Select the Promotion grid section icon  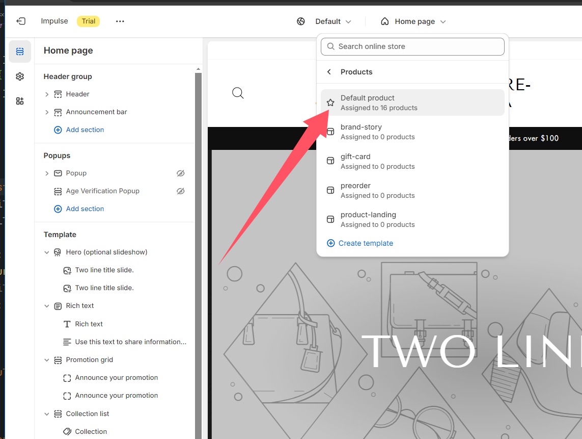58,360
